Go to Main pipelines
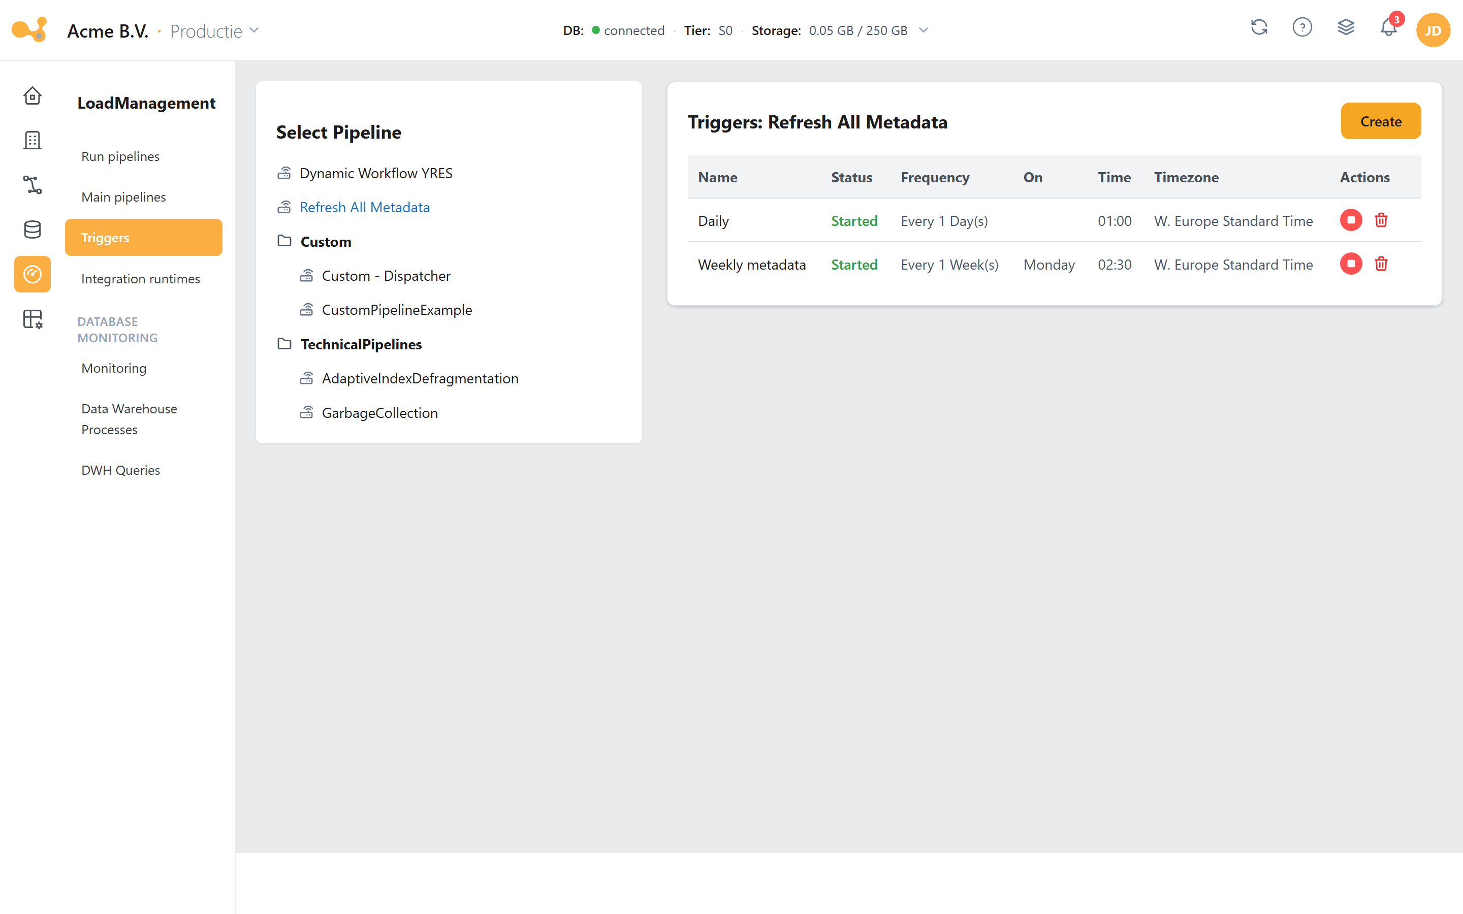 coord(123,197)
